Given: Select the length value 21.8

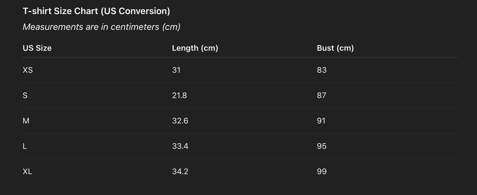Looking at the screenshot, I should (180, 95).
